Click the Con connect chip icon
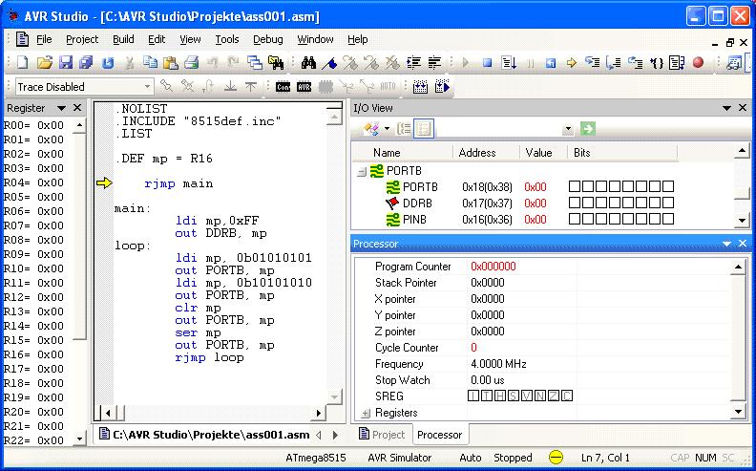This screenshot has width=756, height=471. 283,87
